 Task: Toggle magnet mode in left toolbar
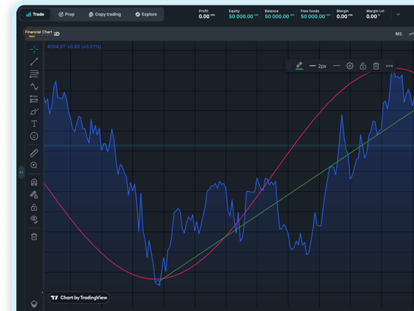pos(34,182)
